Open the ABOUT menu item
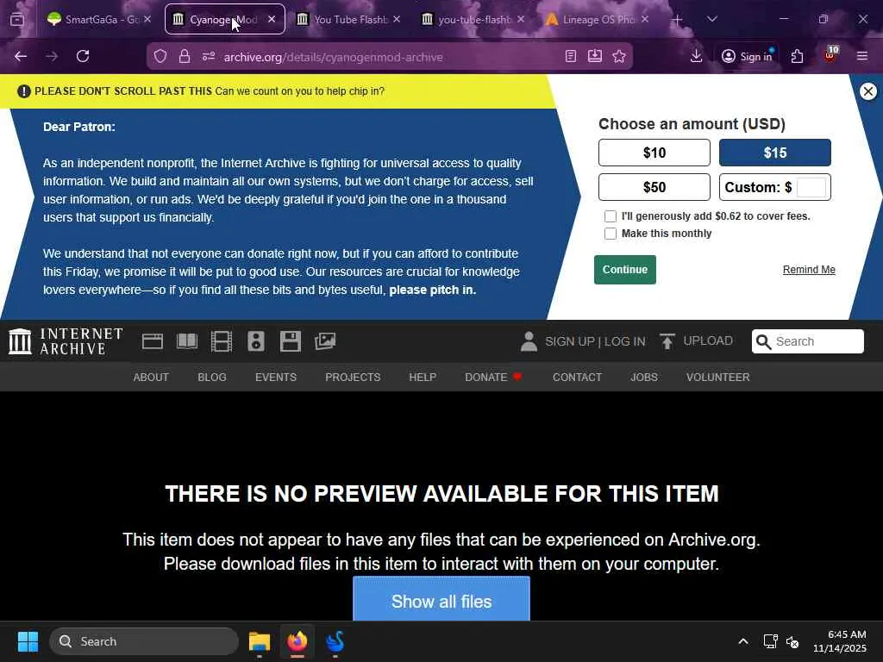This screenshot has width=883, height=662. (151, 378)
